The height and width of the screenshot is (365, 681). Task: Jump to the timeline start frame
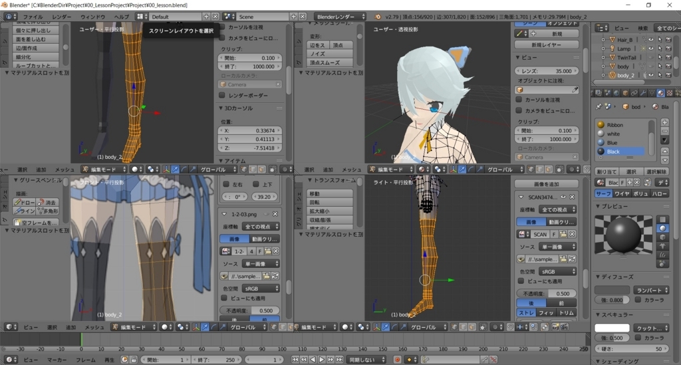click(295, 360)
